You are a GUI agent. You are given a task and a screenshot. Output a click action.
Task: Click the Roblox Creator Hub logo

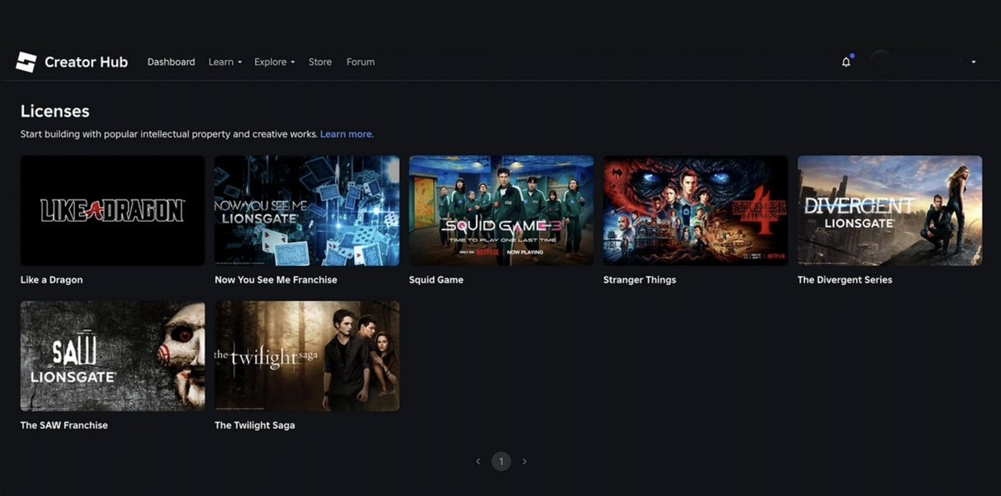pyautogui.click(x=26, y=62)
